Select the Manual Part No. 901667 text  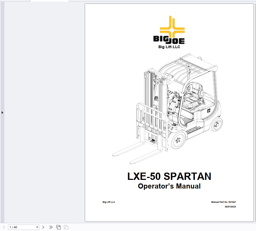point(223,202)
